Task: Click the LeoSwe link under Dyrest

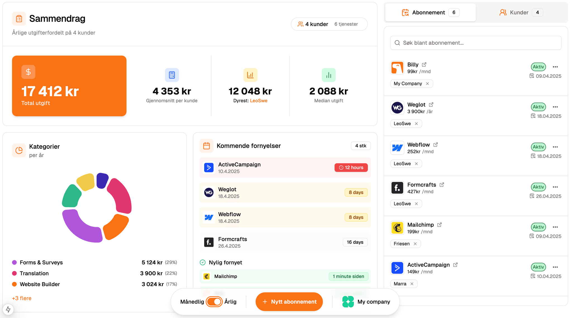Action: point(259,101)
